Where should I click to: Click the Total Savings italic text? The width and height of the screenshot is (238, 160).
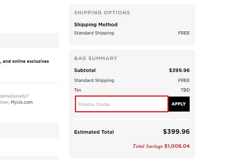tap(148, 146)
